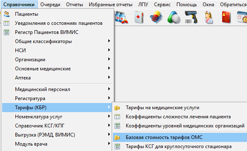Launch the barcode scanner toolbar icon
Screen dimensions: 247x151
pyautogui.click(x=191, y=17)
